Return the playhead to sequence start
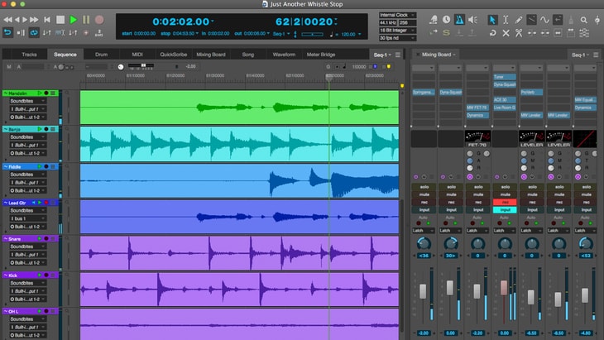Screen dimensions: 604x340 (47, 20)
